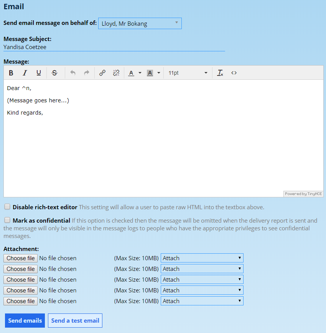The width and height of the screenshot is (326, 333).
Task: Apply italic formatting to the message
Action: click(x=25, y=73)
